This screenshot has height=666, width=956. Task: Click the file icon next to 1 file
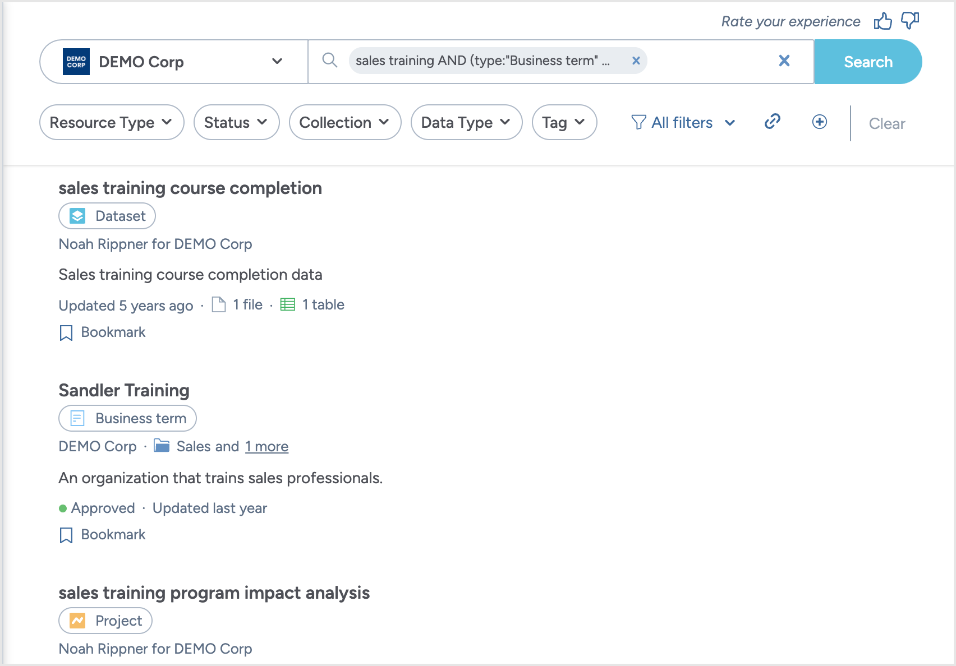point(219,304)
